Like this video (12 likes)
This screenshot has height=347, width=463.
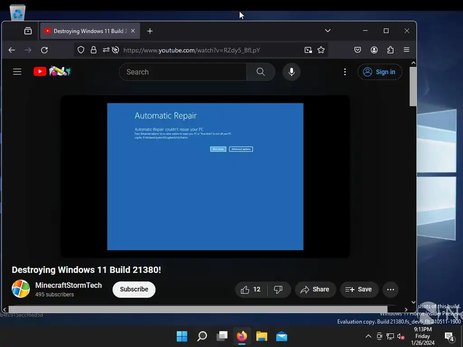tap(250, 290)
